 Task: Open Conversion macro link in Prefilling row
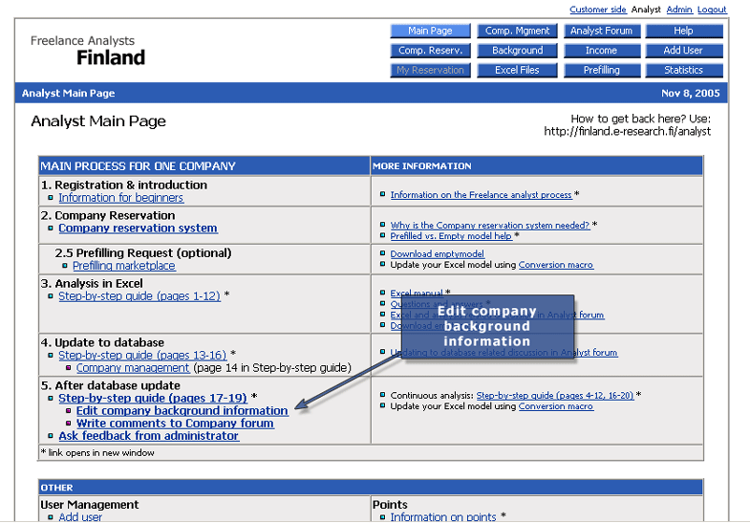tap(556, 265)
